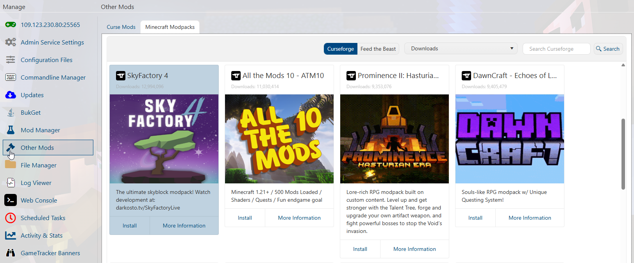Click the Admin Service Settings gears icon
Screen dimensions: 634x263
(x=11, y=42)
